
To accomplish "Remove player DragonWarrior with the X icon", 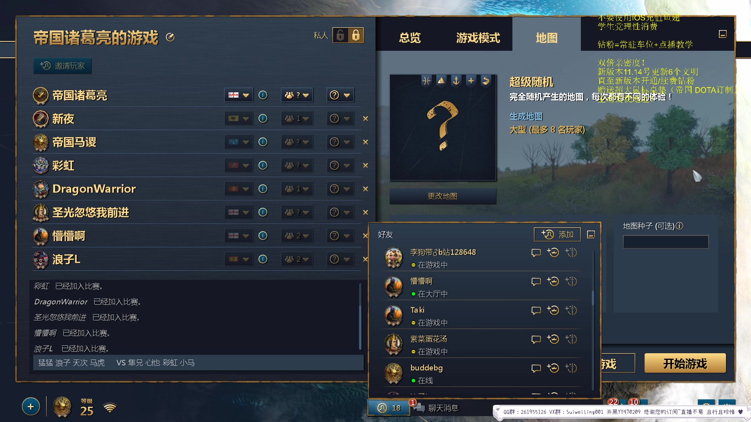I will 365,189.
